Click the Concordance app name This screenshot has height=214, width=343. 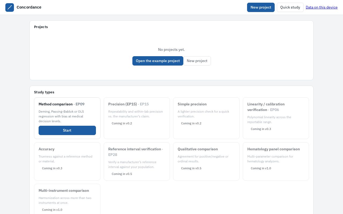[29, 7]
